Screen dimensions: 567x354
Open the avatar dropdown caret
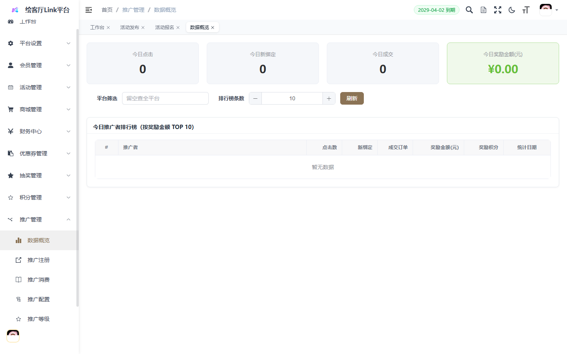pyautogui.click(x=557, y=10)
